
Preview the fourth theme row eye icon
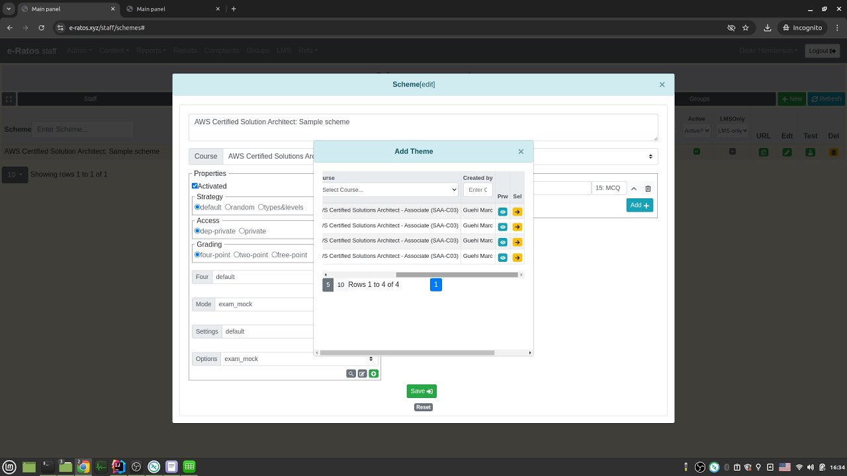[x=502, y=258]
